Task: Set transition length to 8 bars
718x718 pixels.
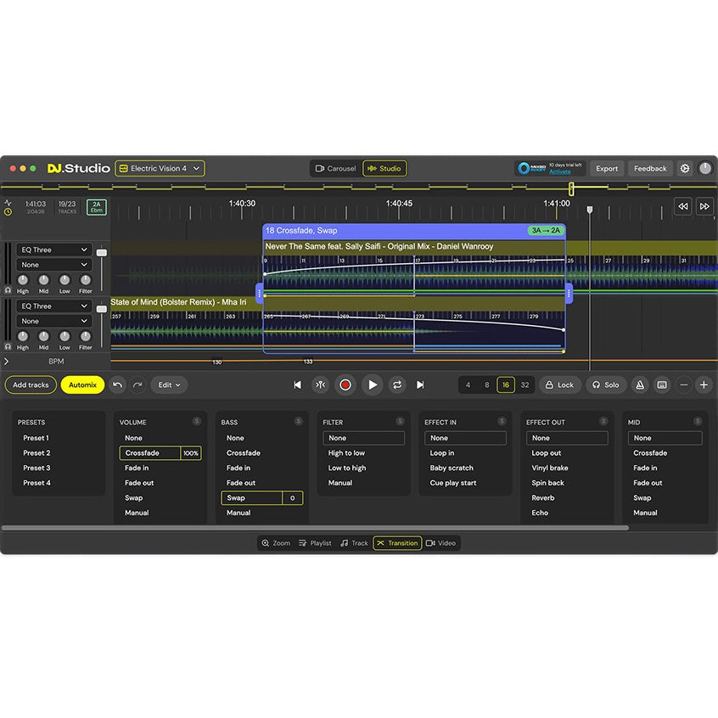Action: coord(487,385)
